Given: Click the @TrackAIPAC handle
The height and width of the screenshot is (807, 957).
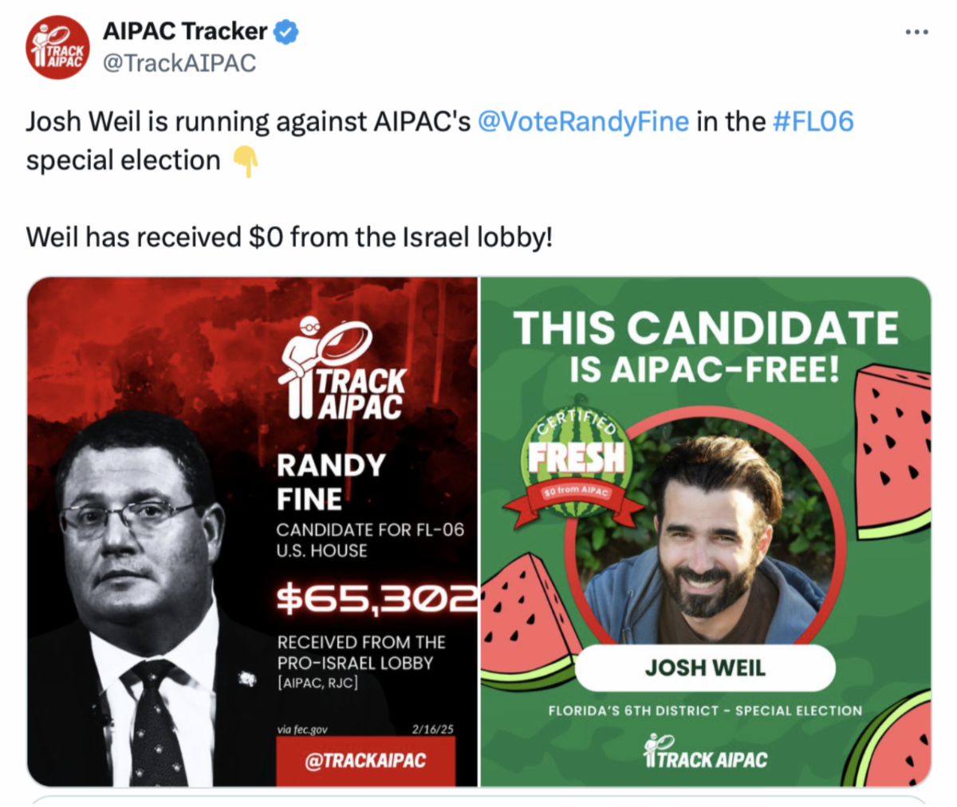Looking at the screenshot, I should 179,63.
